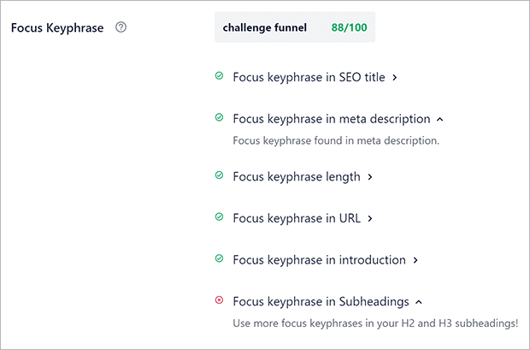Expand the keyphrase in introduction chevron
The image size is (530, 350).
pos(415,260)
